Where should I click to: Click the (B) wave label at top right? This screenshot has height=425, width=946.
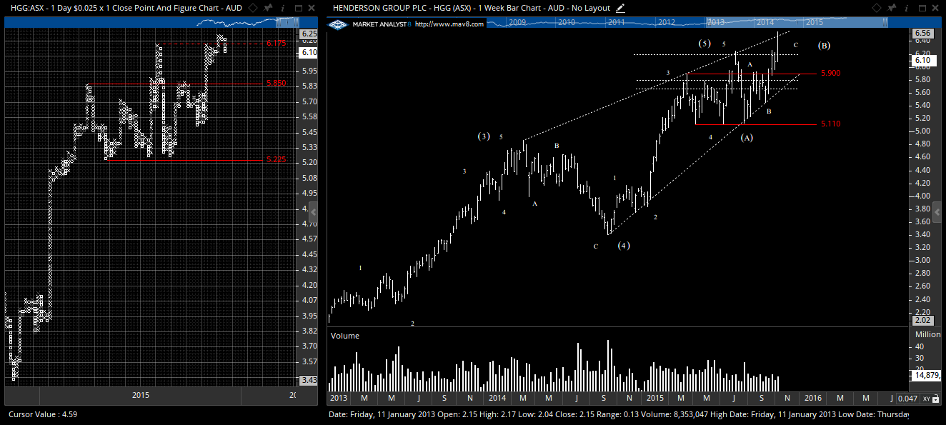[824, 46]
